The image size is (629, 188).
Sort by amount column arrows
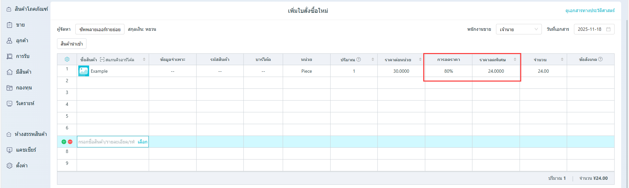click(562, 59)
